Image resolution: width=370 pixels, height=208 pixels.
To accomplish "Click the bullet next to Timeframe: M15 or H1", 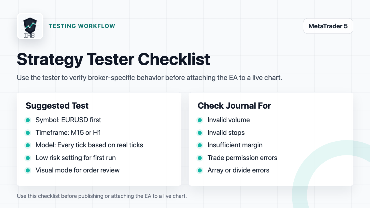I will [28, 133].
